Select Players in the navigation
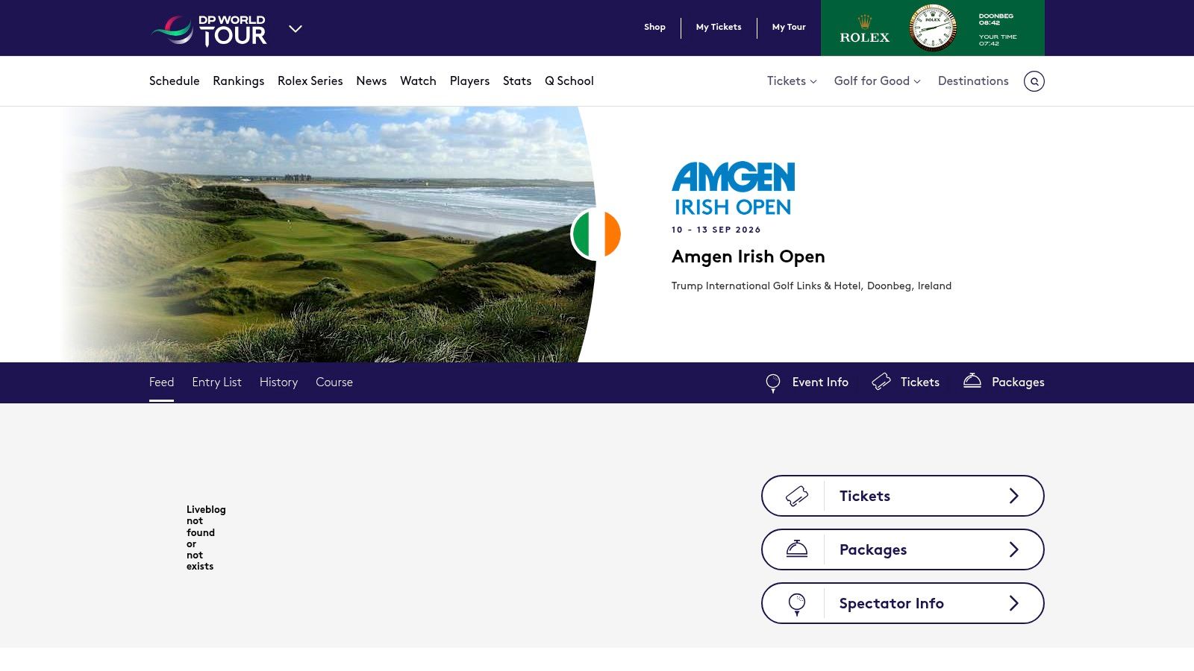This screenshot has height=671, width=1194. click(x=469, y=81)
